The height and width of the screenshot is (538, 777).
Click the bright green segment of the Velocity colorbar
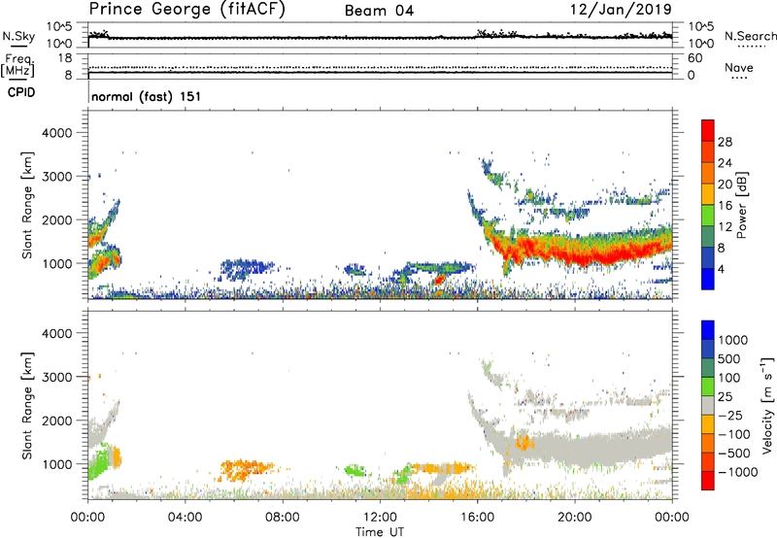[x=708, y=387]
